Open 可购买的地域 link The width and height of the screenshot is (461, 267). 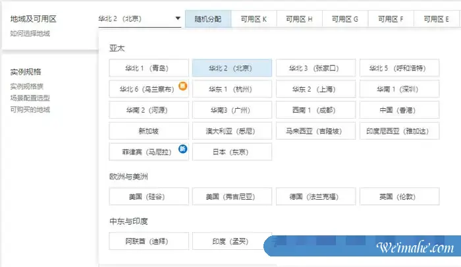pyautogui.click(x=30, y=110)
